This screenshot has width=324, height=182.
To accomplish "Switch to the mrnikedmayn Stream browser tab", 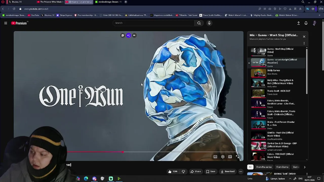I will tap(108, 2).
